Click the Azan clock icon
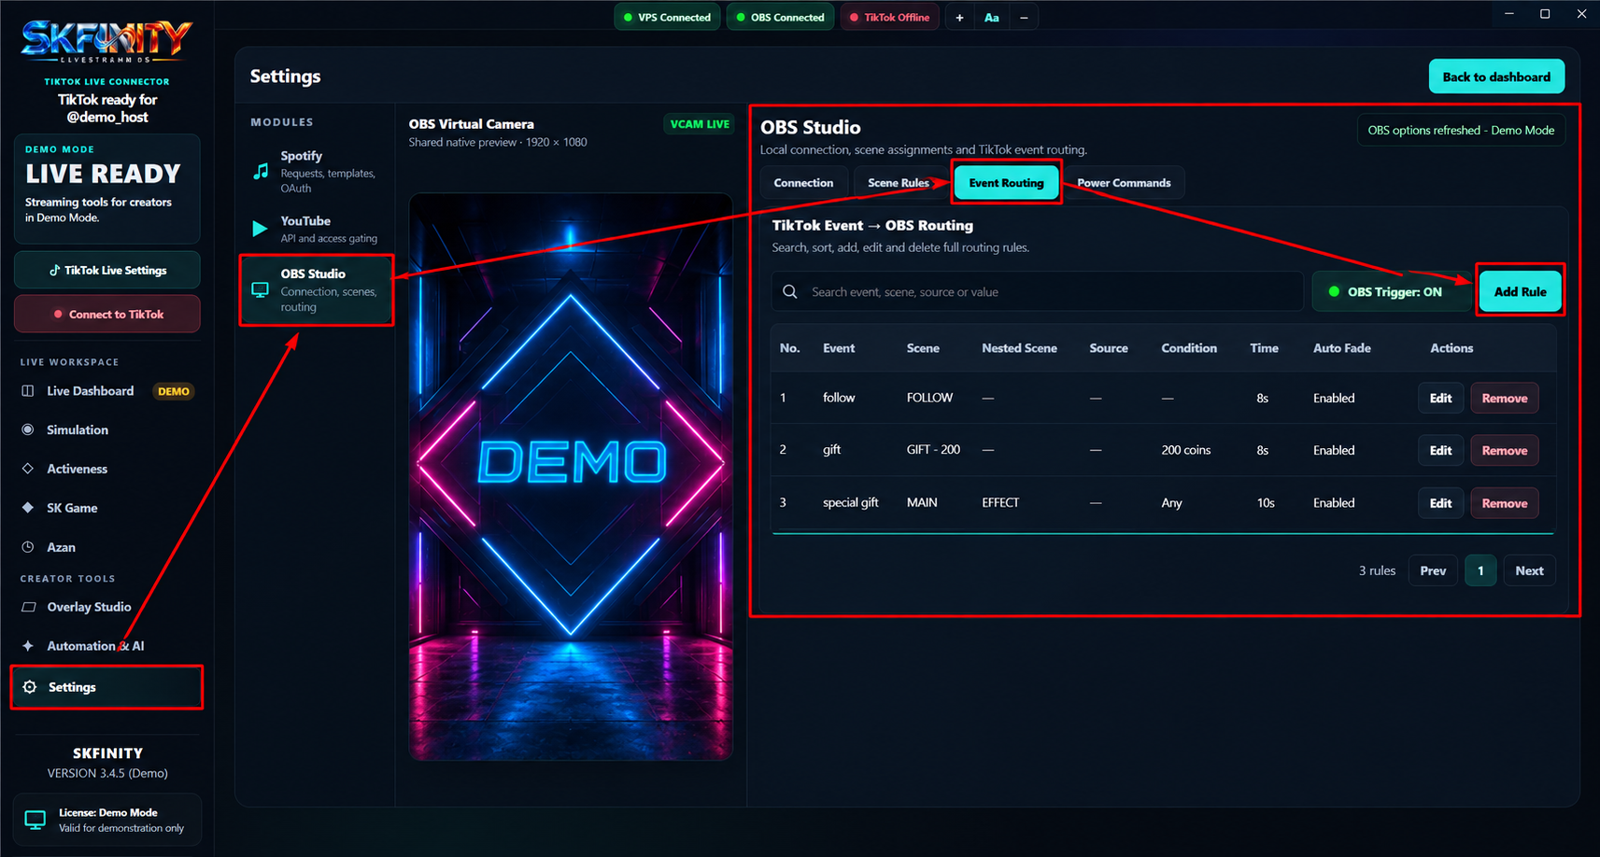The width and height of the screenshot is (1600, 857). [x=28, y=547]
